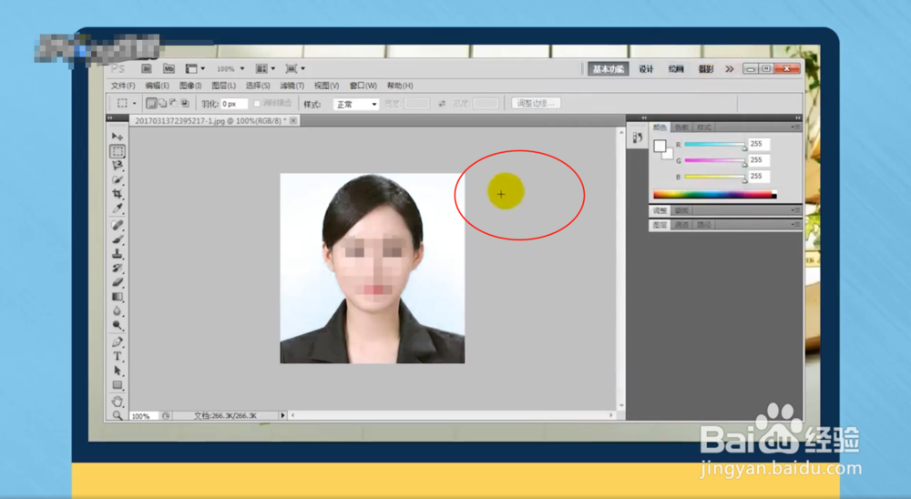This screenshot has width=911, height=499.
Task: Open the 编辑(E) menu
Action: 157,86
